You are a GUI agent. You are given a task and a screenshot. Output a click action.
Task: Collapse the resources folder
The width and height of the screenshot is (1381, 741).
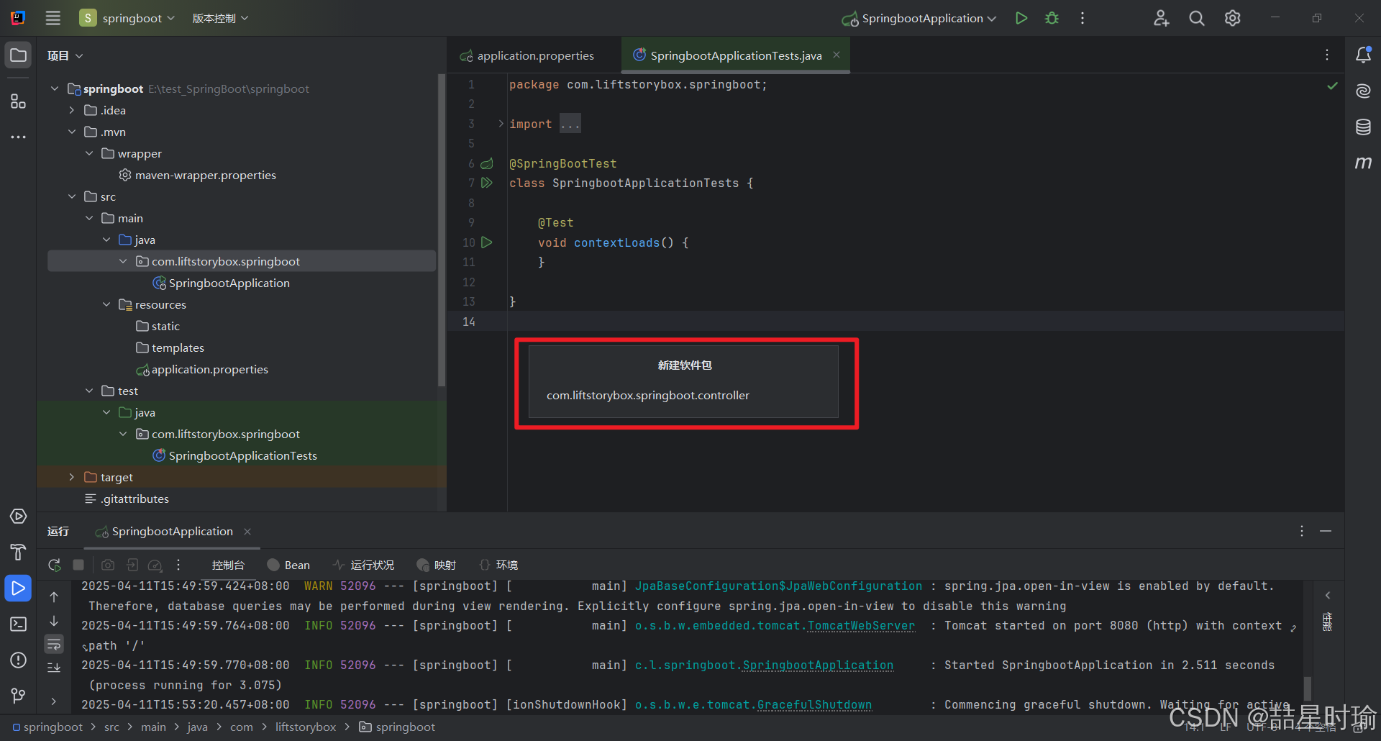106,304
